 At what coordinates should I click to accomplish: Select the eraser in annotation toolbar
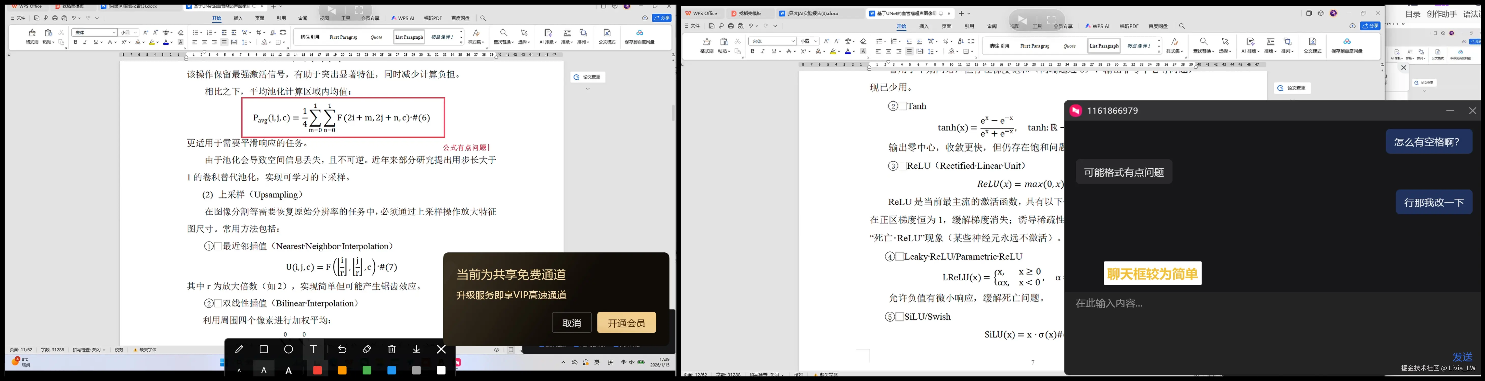[367, 349]
